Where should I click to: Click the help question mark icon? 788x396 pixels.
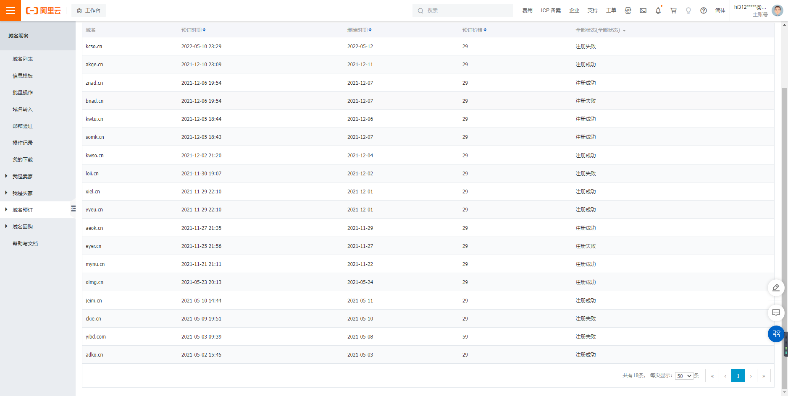pos(704,10)
